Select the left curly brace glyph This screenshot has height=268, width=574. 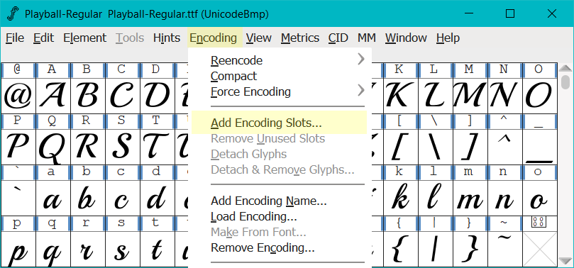pos(401,249)
